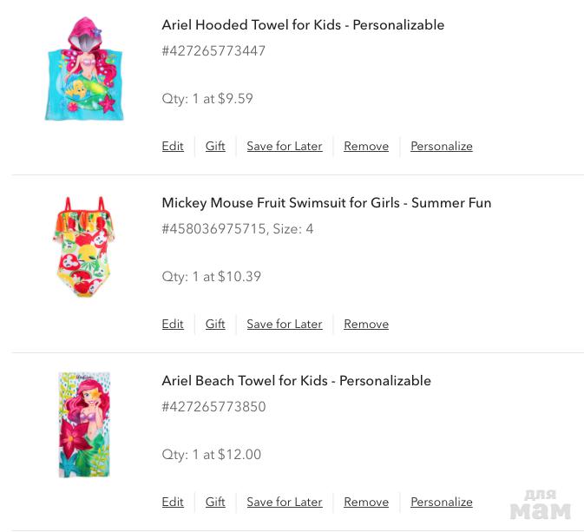Viewport: 584px width, 532px height.
Task: Open the Ariel Beach Towel product title
Action: point(296,381)
